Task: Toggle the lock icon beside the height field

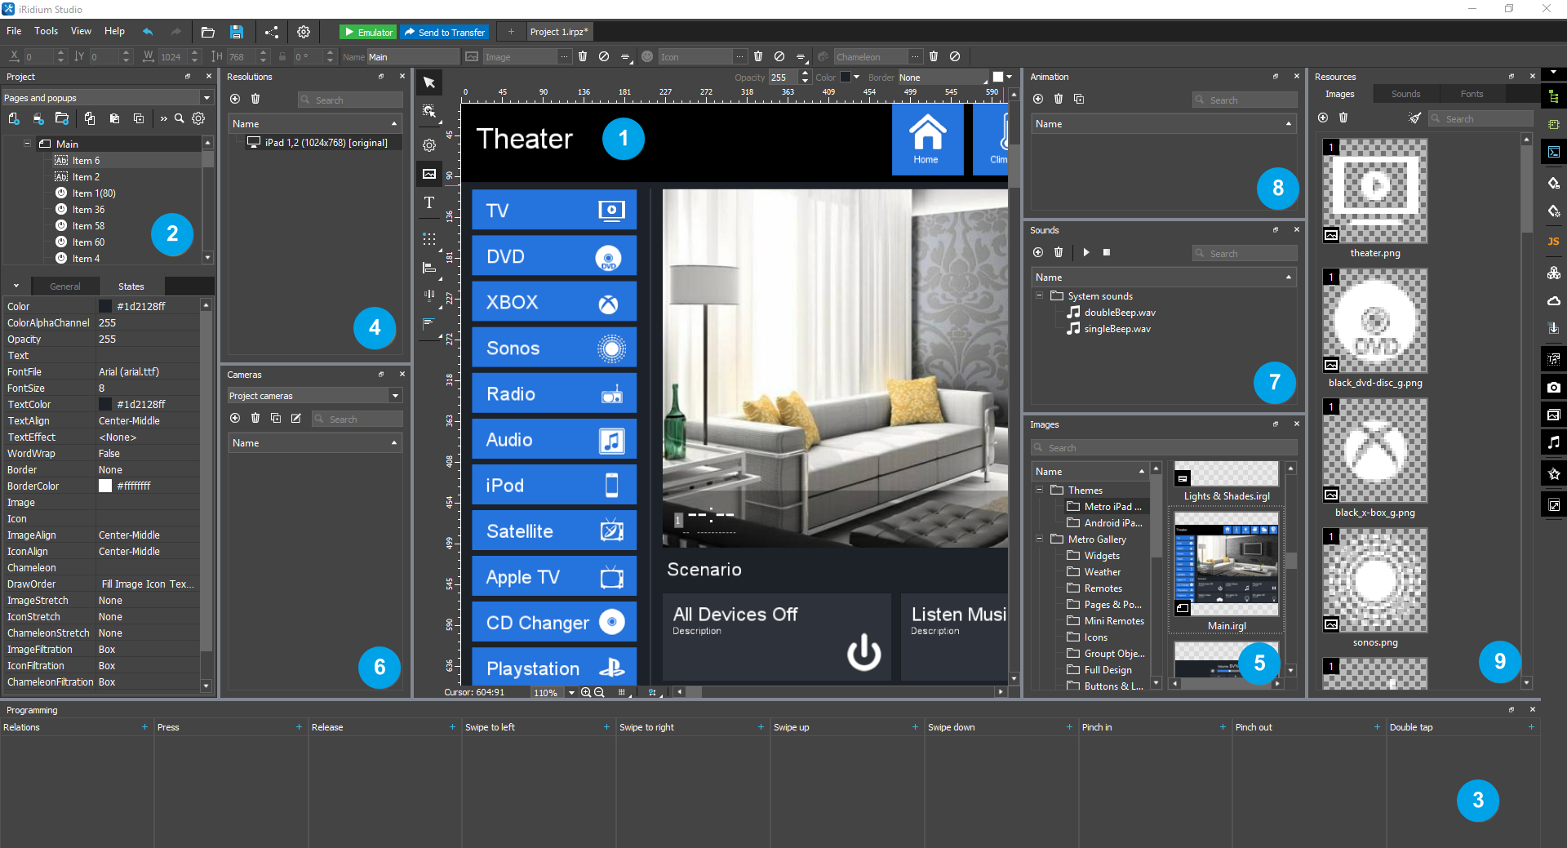Action: click(282, 57)
